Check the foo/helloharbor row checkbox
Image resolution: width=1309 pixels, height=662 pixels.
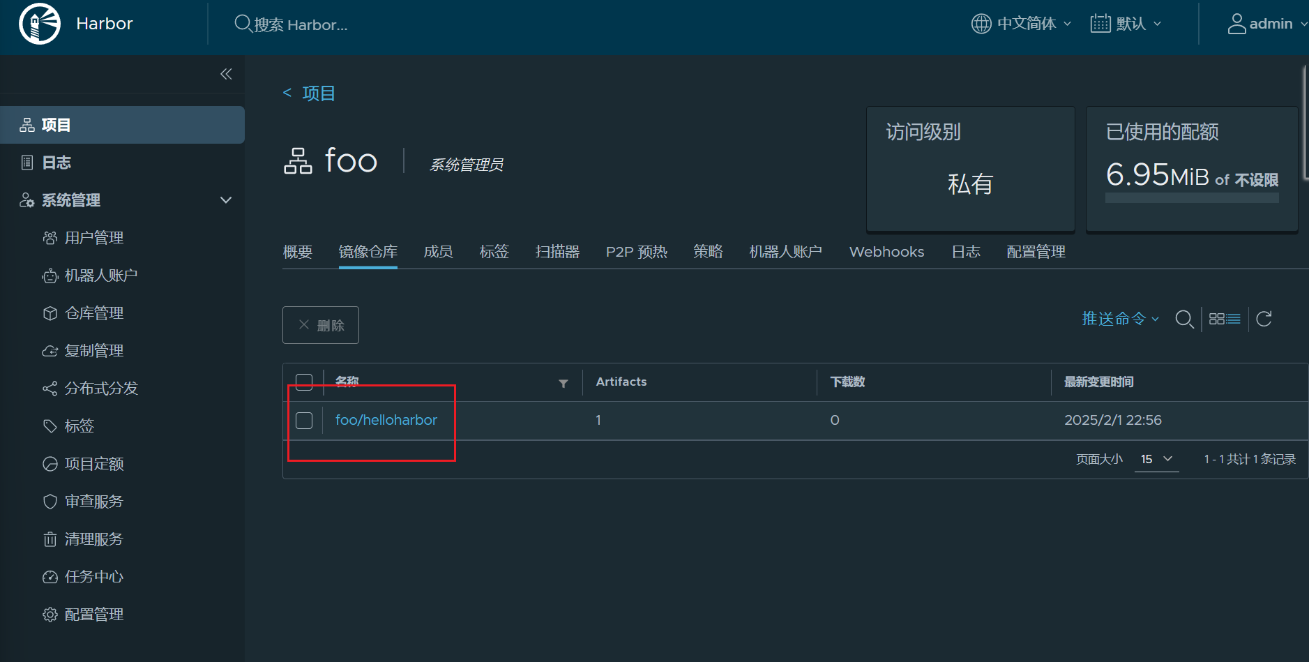pos(304,421)
